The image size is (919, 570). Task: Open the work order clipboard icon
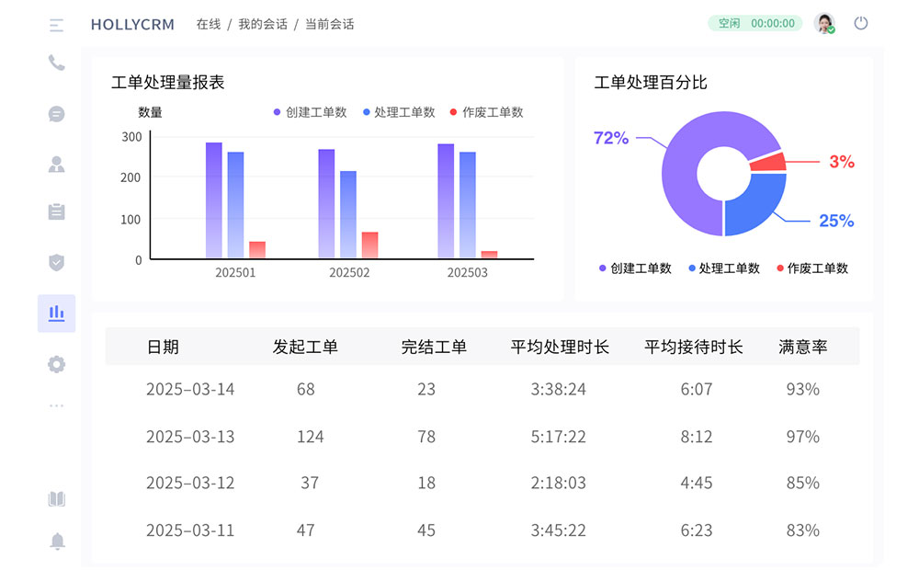pos(56,211)
